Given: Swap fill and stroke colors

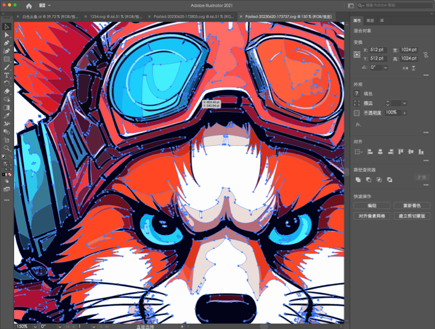Looking at the screenshot, I should (10, 157).
